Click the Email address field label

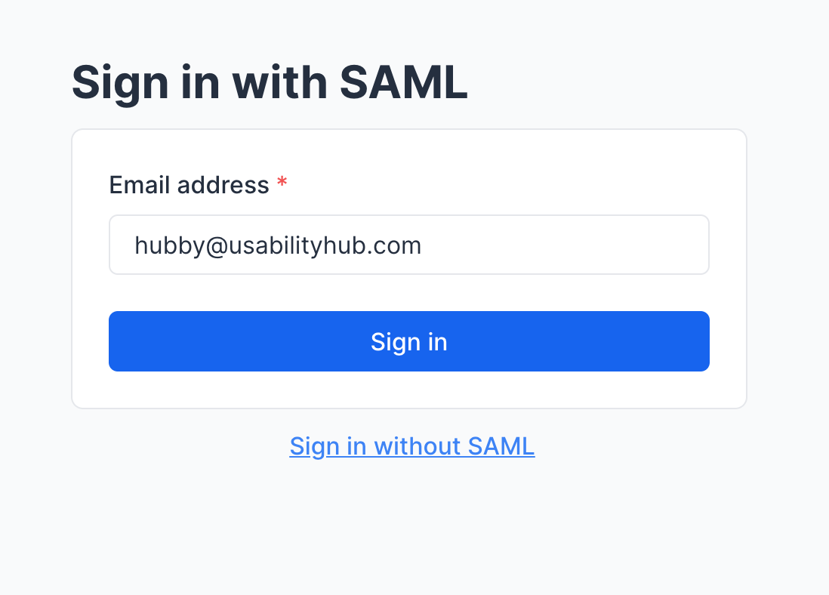tap(189, 185)
